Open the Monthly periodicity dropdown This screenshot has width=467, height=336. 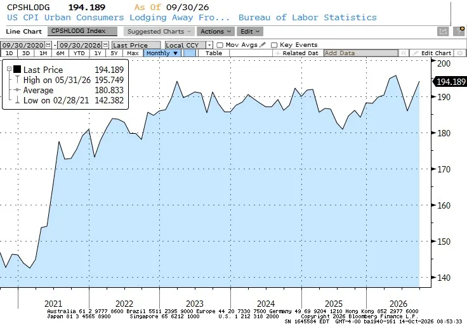point(162,53)
